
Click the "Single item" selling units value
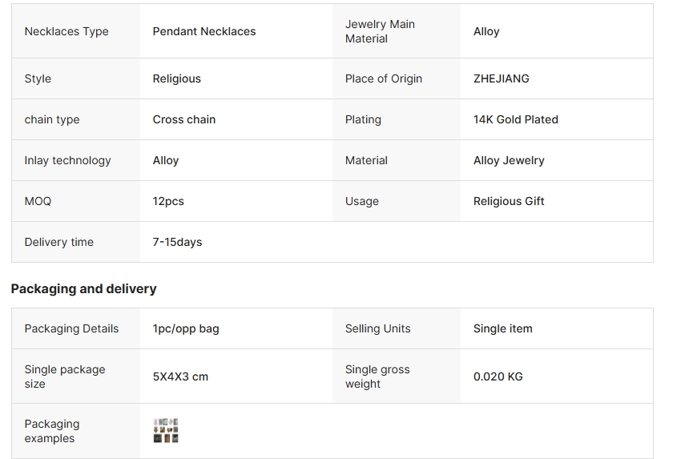pyautogui.click(x=503, y=328)
